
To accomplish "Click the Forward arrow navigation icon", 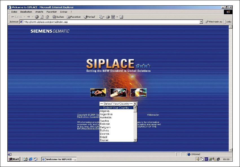I will [x=28, y=17].
